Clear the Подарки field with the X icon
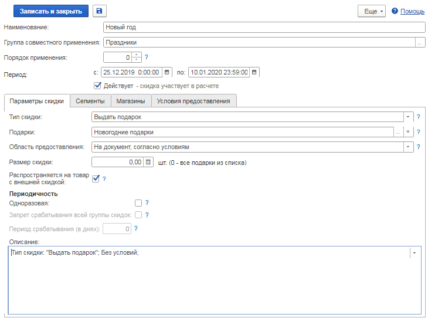 pos(408,131)
